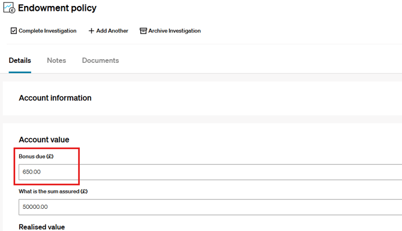This screenshot has width=402, height=231.
Task: Click the Bonus due (£) label
Action: tap(36, 156)
